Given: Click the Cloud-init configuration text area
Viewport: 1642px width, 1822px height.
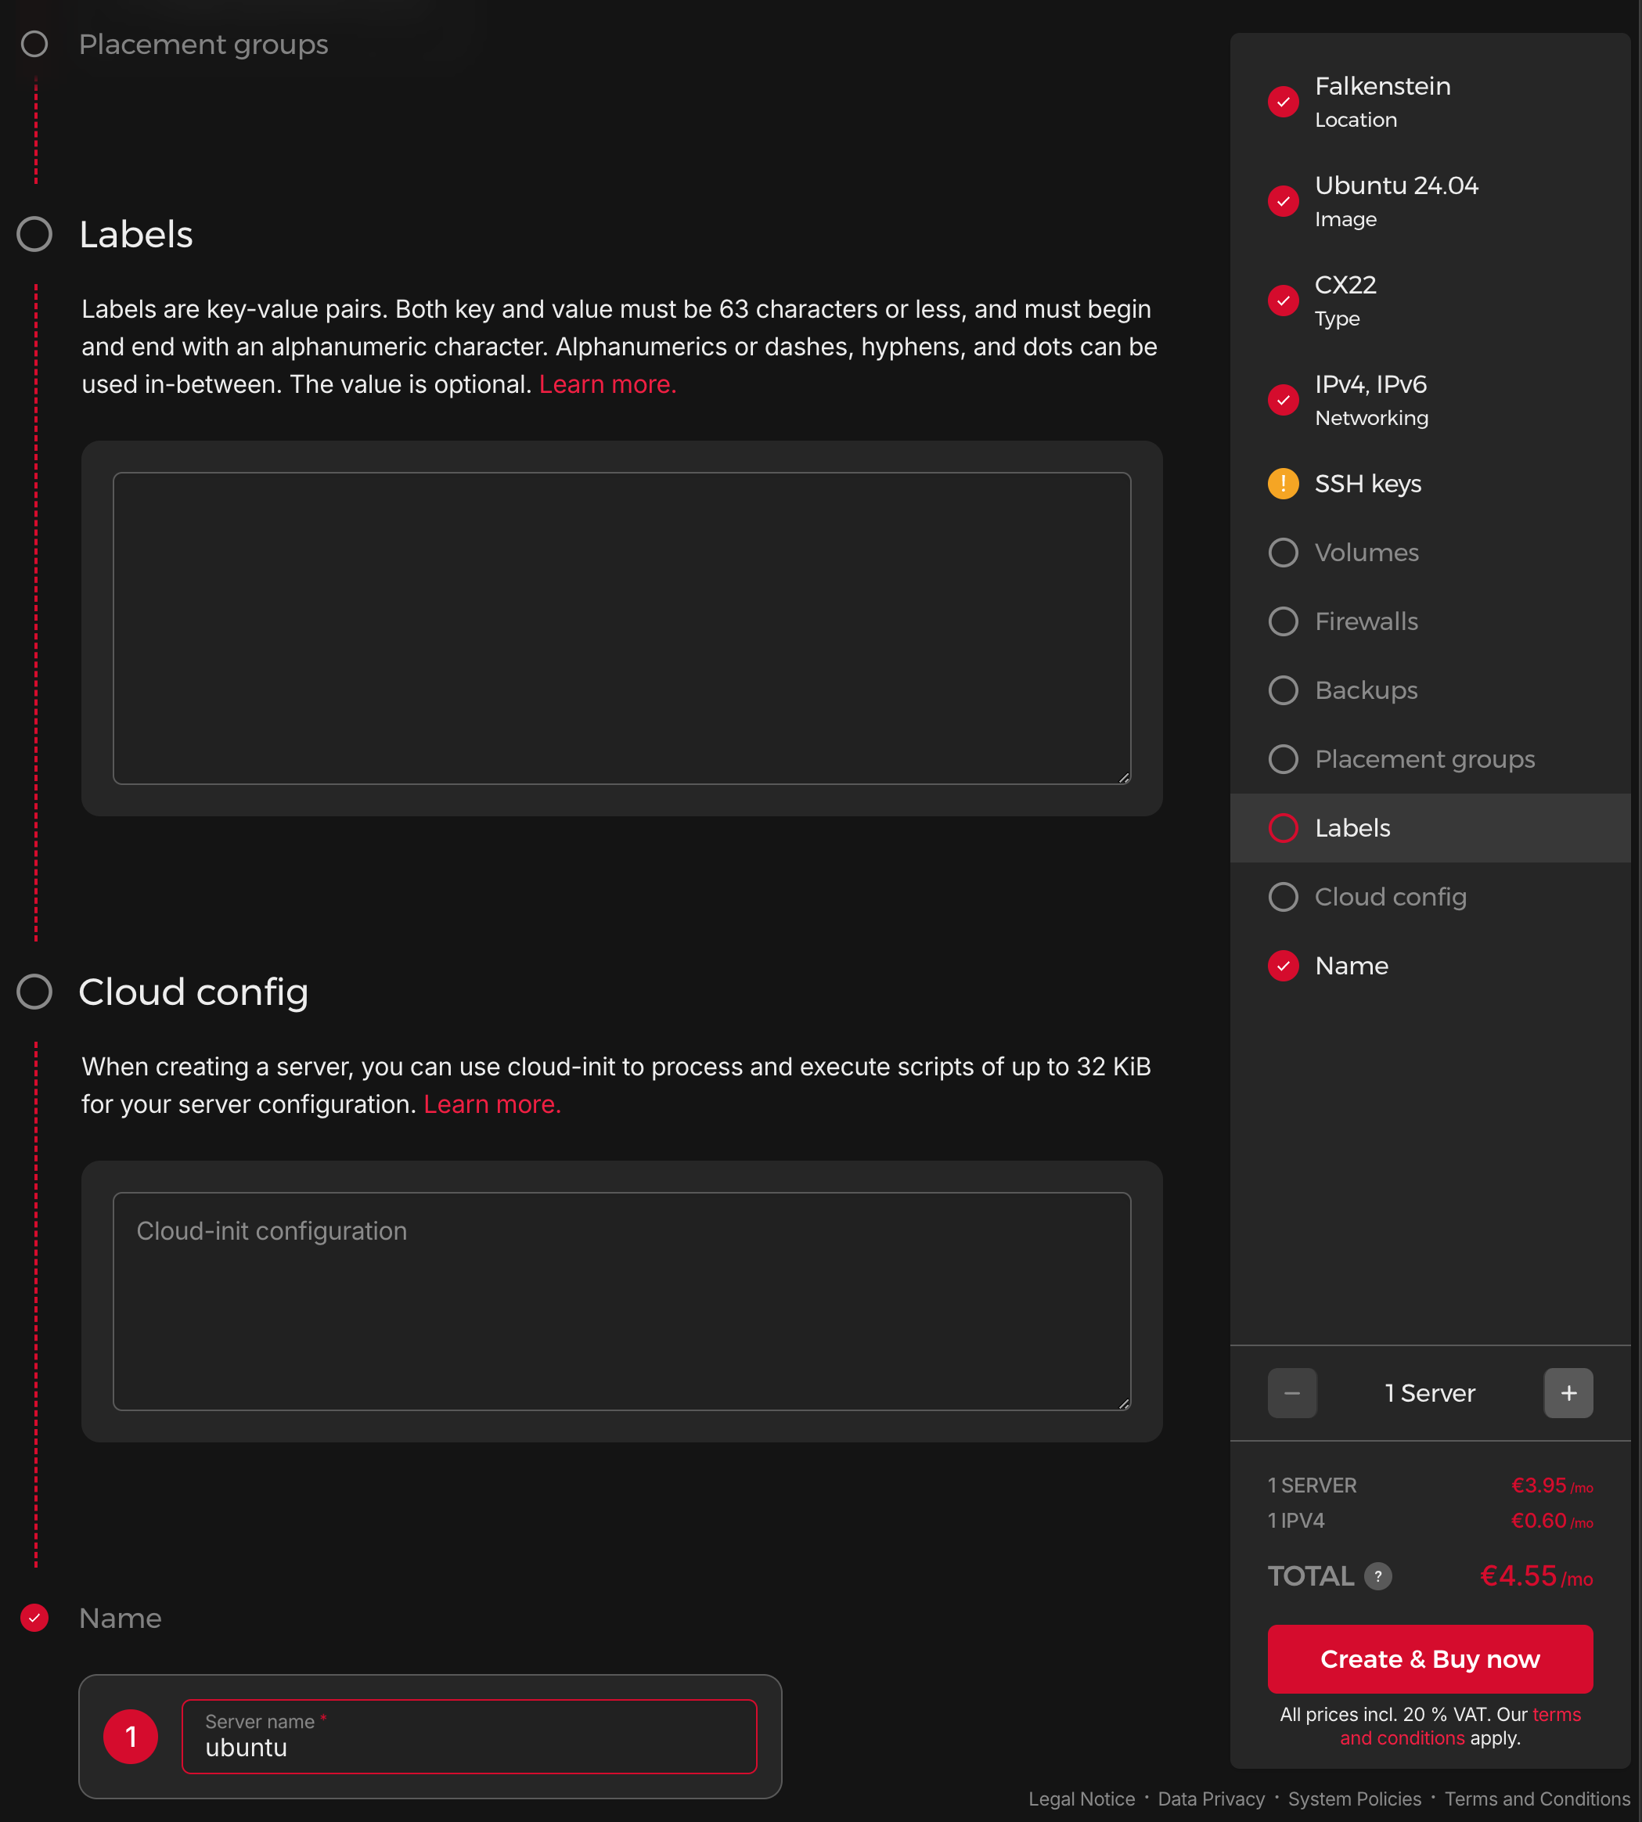Looking at the screenshot, I should 621,1301.
